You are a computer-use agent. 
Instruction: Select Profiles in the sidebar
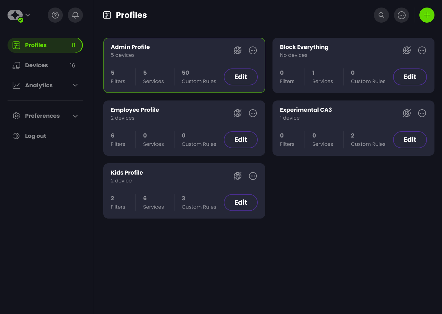tap(36, 45)
